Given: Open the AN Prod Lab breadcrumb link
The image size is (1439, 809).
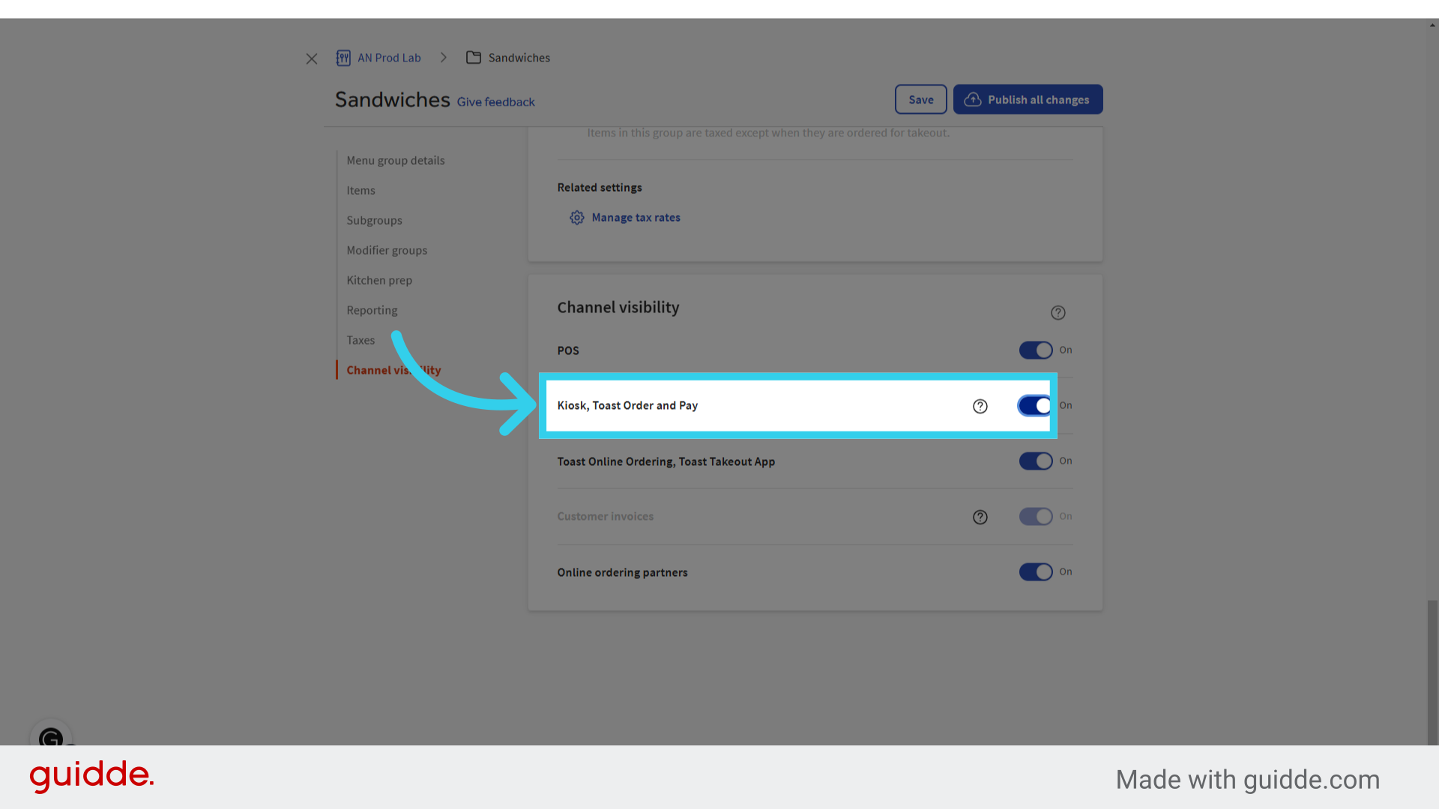Looking at the screenshot, I should pos(389,58).
